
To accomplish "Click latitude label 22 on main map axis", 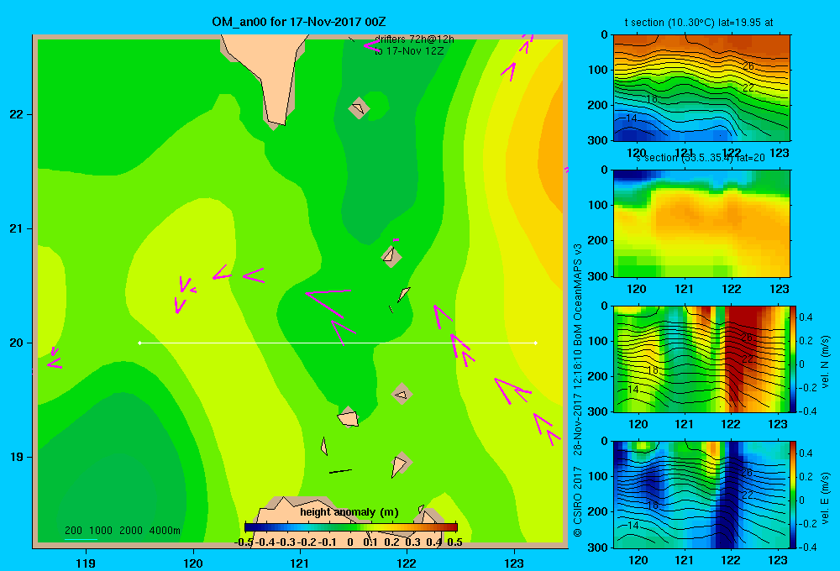I will click(x=17, y=114).
